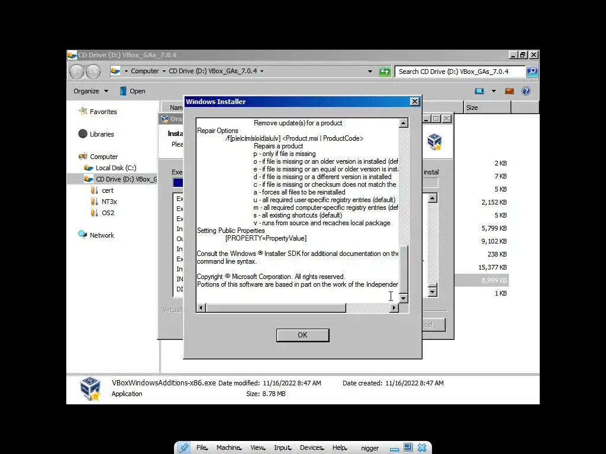The image size is (606, 454).
Task: Expand dropdown arrow after Computer breadcrumb
Action: 164,71
